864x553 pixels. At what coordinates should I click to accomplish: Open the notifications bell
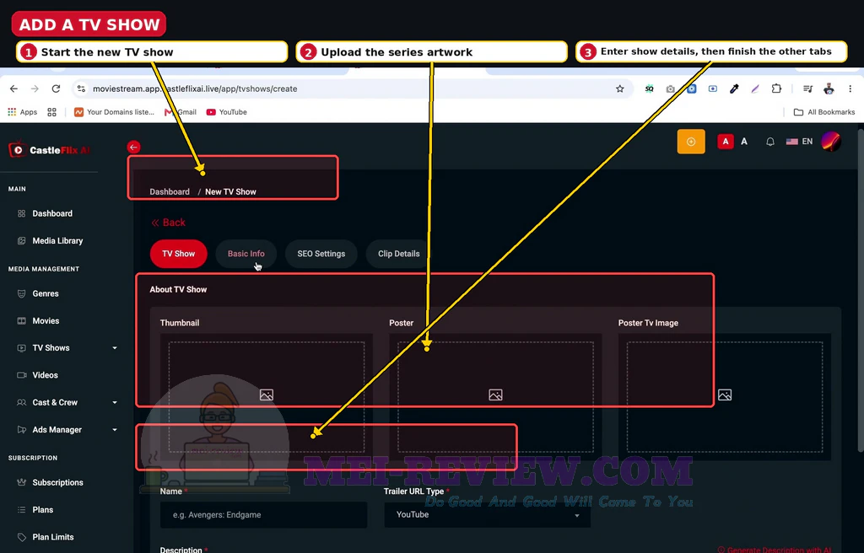pos(770,142)
